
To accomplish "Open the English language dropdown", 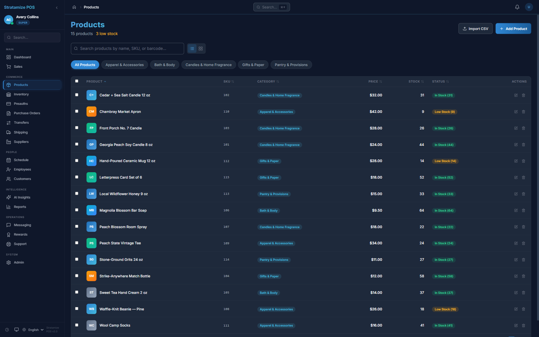I will pos(33,330).
